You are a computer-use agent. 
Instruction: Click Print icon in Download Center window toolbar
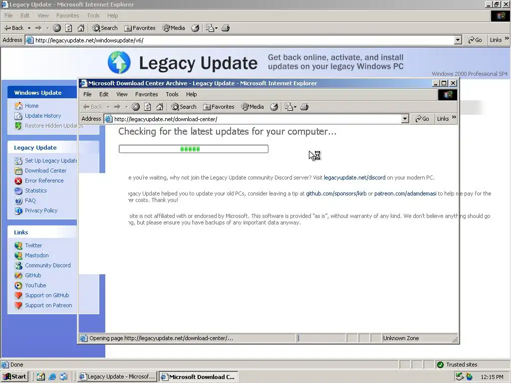(x=304, y=107)
